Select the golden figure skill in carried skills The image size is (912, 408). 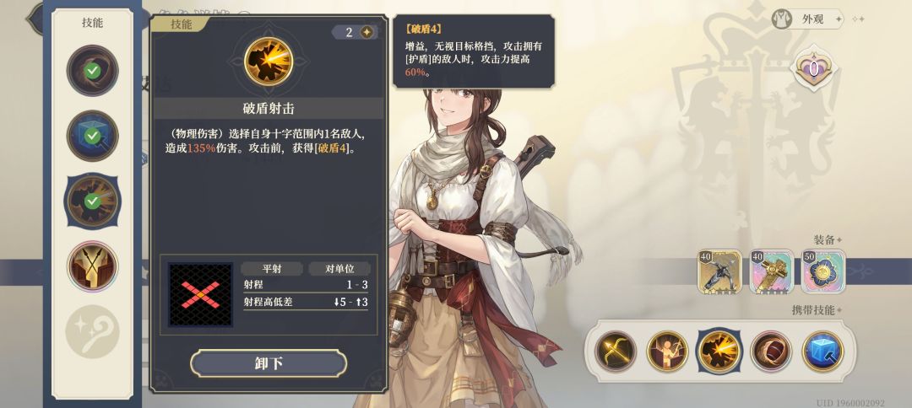667,352
